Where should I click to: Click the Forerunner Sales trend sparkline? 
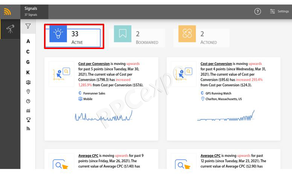[x=103, y=116]
